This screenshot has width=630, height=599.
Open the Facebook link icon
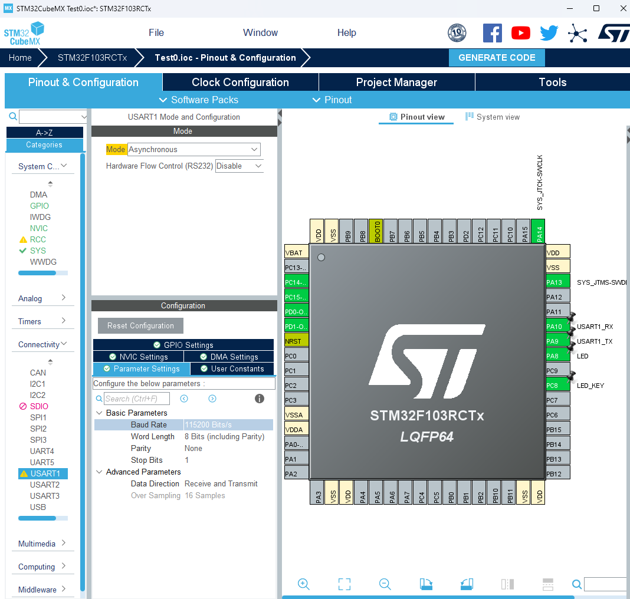[492, 33]
